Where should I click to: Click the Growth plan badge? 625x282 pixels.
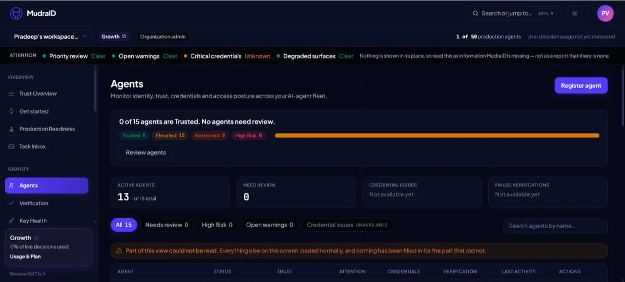coord(114,37)
